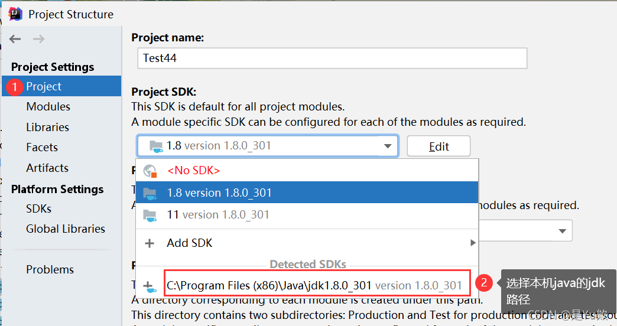Click the IntelliJ IDEA logo in title bar
The width and height of the screenshot is (617, 326).
(15, 14)
